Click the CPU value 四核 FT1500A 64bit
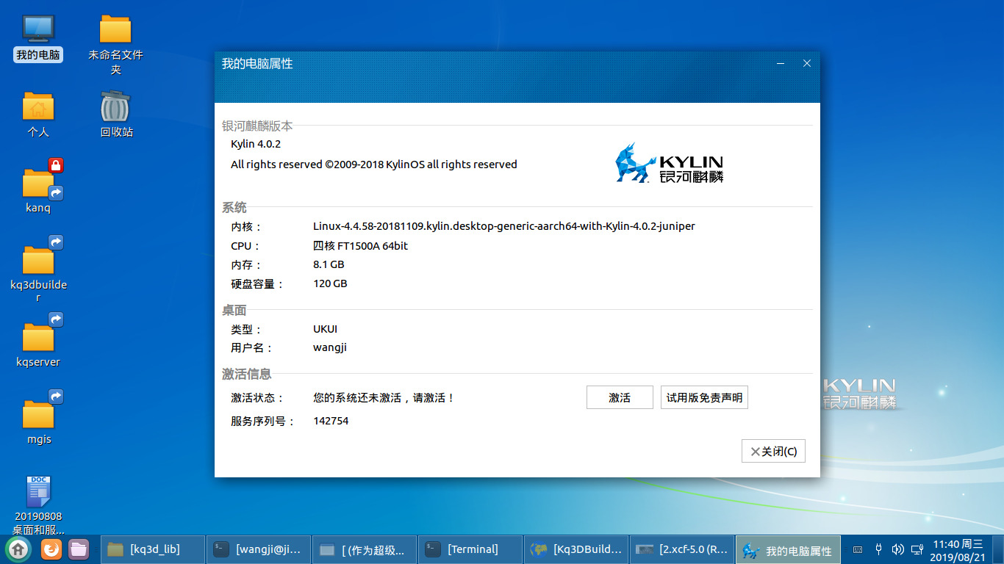The height and width of the screenshot is (564, 1004). click(360, 246)
